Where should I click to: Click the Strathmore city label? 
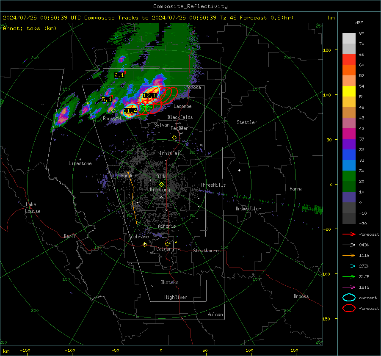click(x=206, y=251)
